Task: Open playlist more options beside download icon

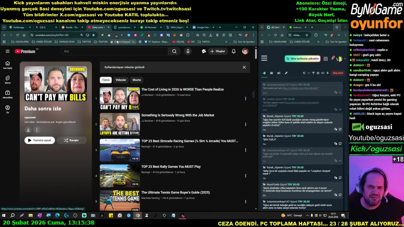Action: click(x=37, y=130)
